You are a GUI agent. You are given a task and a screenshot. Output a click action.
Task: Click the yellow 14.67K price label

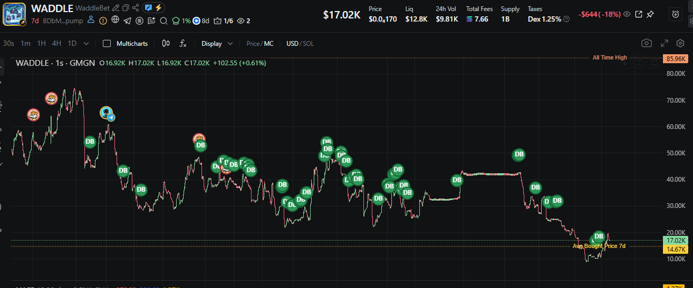(675, 249)
